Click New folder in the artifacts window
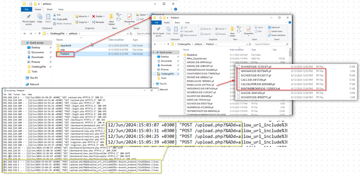The height and width of the screenshot is (176, 360). coord(111,19)
